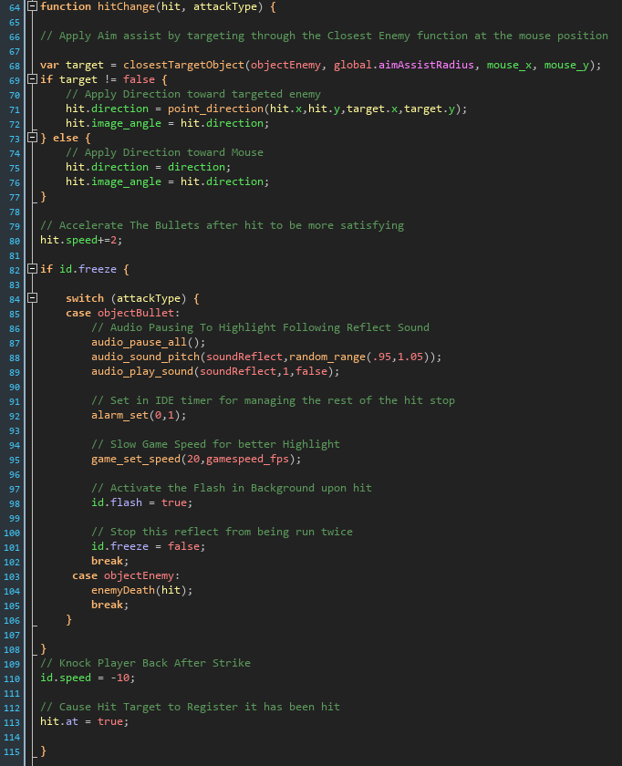This screenshot has height=766, width=622.
Task: Click the comment 'Slow Game Speed for better Highlight'
Action: tap(215, 444)
